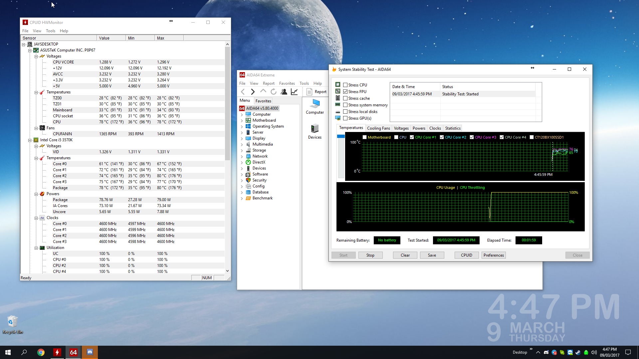The width and height of the screenshot is (639, 359).
Task: Enable the Stress cache checkbox
Action: [x=345, y=98]
